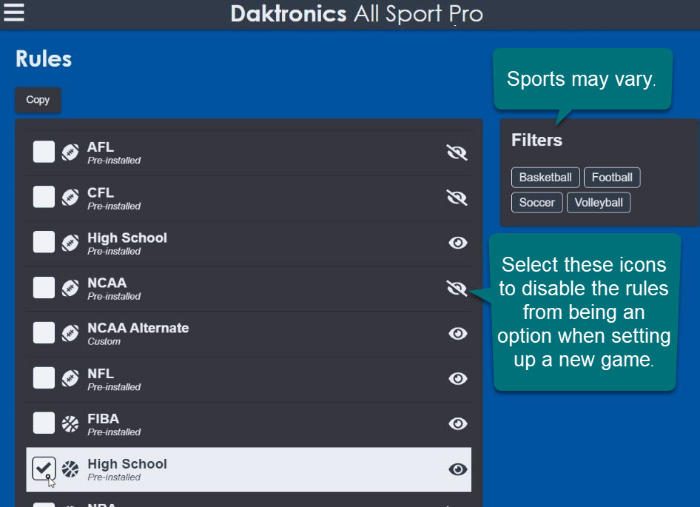Select the football icon next to AFL

(70, 152)
